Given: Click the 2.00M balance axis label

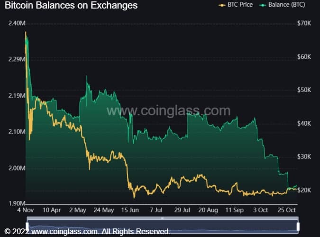Looking at the screenshot, I should pos(17,168).
